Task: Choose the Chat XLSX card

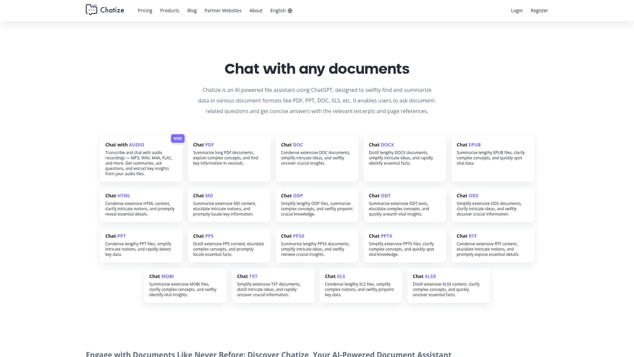Action: point(449,286)
